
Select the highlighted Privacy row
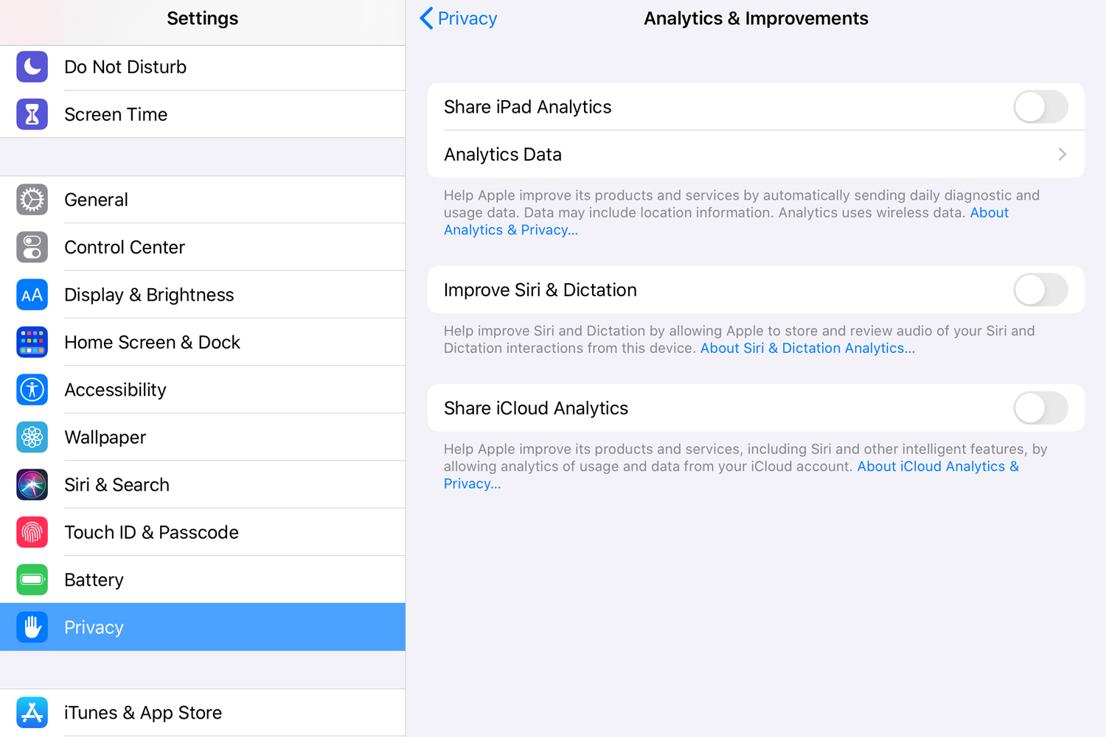203,627
